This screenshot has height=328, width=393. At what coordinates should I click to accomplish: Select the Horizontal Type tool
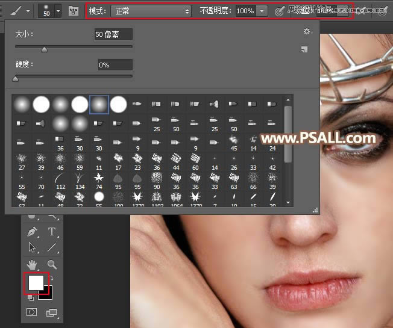(52, 232)
